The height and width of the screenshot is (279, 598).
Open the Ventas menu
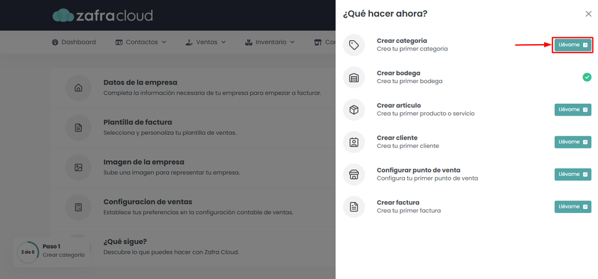point(205,42)
